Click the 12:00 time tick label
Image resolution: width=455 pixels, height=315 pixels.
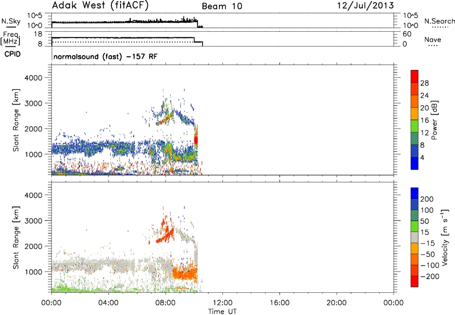click(222, 303)
